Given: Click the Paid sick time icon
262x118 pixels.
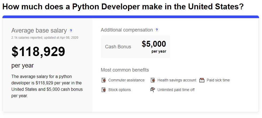Looking at the screenshot, I should click(202, 80).
